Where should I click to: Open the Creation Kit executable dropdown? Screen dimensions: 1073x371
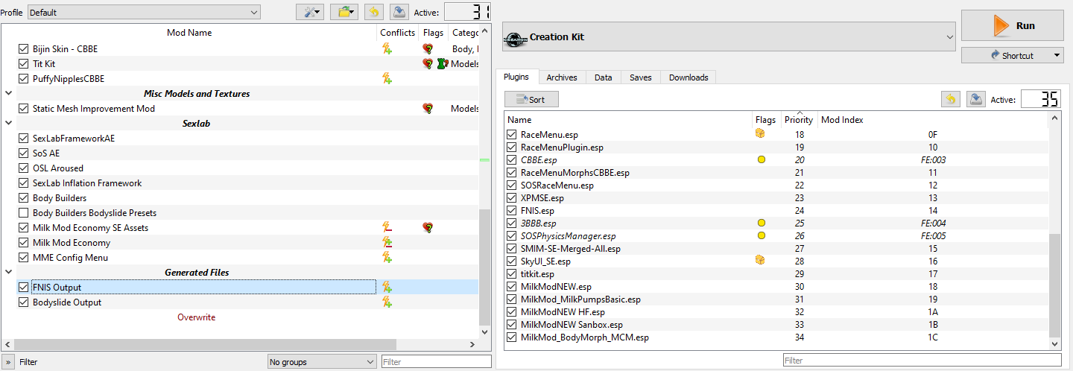(x=729, y=37)
